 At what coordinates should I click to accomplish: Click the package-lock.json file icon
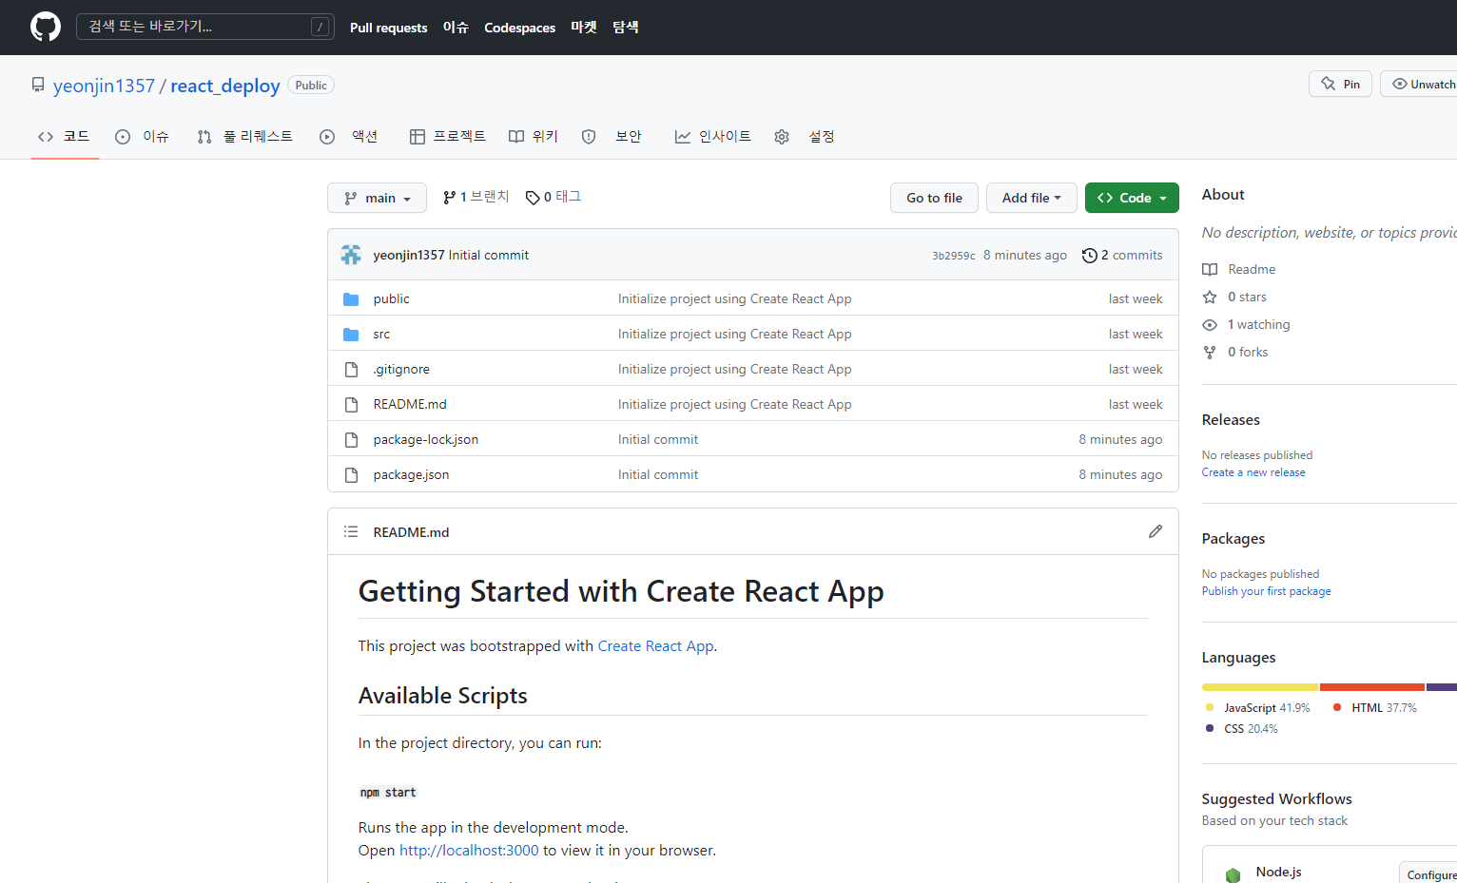pyautogui.click(x=351, y=439)
